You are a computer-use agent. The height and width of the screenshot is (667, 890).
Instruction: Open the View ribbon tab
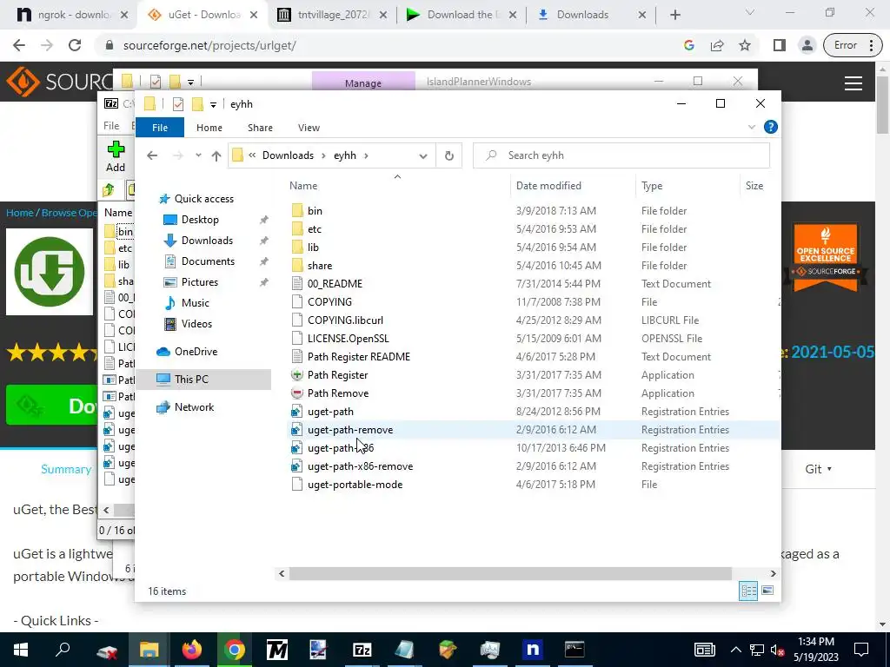click(x=309, y=128)
